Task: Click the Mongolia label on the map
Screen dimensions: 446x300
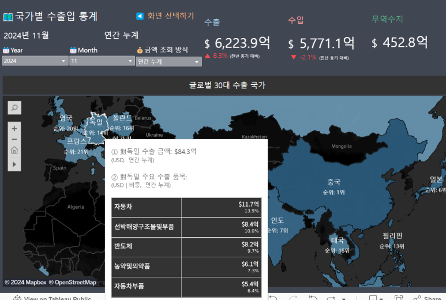Action: 342,146
